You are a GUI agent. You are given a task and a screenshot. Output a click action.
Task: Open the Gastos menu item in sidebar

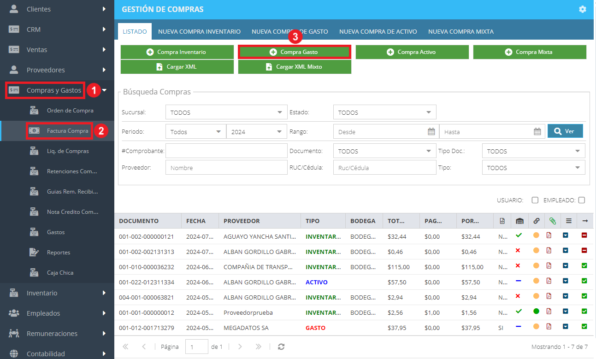(x=56, y=232)
